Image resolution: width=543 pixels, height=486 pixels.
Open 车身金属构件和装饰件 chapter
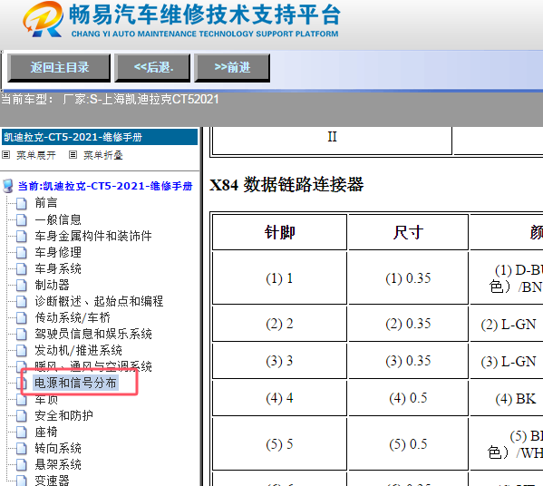93,236
